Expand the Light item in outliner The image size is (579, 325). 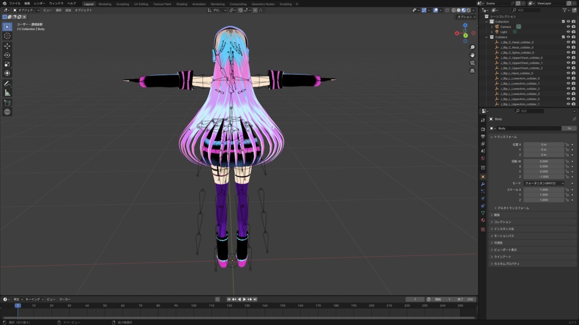tap(492, 32)
